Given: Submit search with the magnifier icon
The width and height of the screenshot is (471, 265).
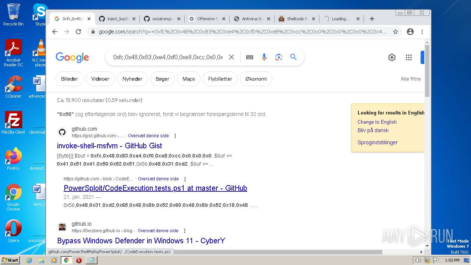Looking at the screenshot, I should click(293, 57).
